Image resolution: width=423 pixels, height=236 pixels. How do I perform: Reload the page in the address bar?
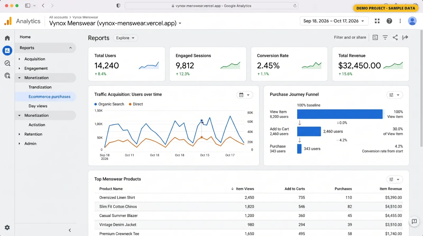click(295, 6)
